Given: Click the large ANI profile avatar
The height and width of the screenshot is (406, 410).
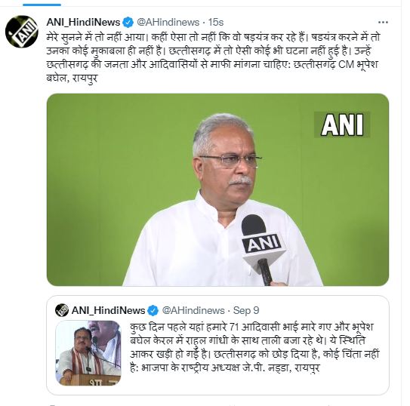Looking at the screenshot, I should [x=21, y=32].
